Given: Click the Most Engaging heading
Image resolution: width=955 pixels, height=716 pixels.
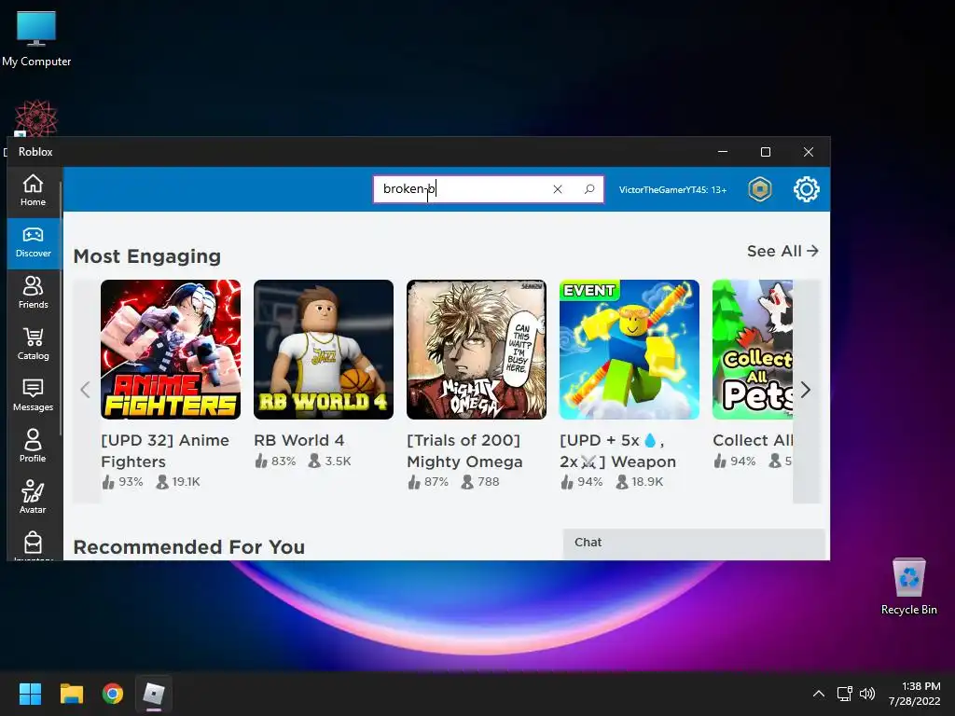Looking at the screenshot, I should coord(146,256).
